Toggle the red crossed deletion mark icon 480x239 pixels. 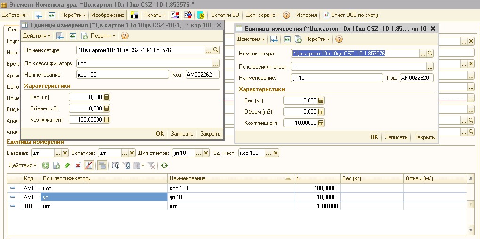tap(88, 165)
